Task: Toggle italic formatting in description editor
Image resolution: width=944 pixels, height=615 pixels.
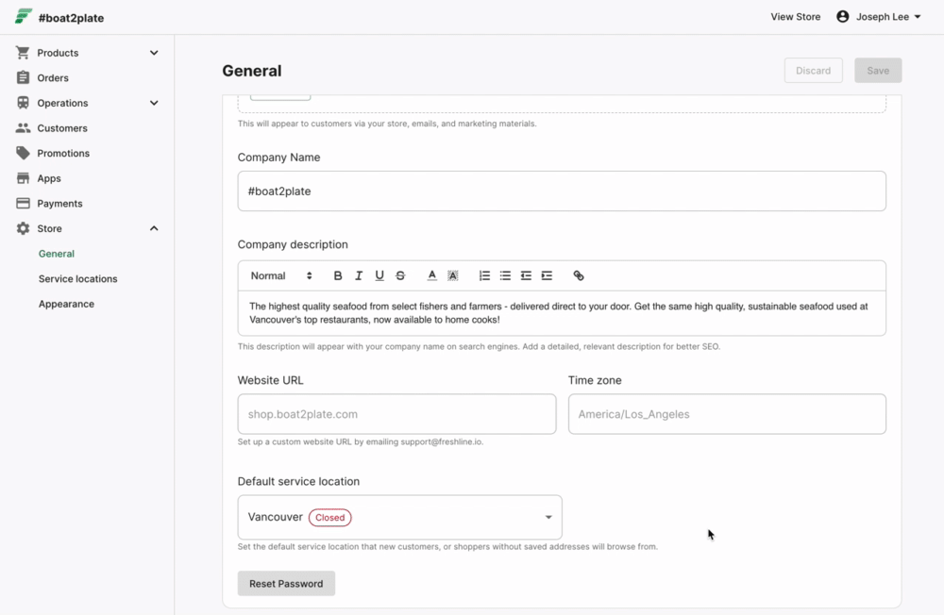Action: (x=359, y=275)
